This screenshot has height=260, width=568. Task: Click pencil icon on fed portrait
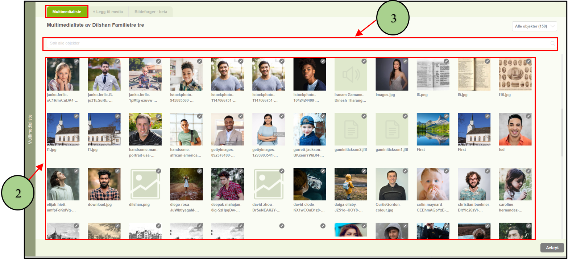(528, 116)
